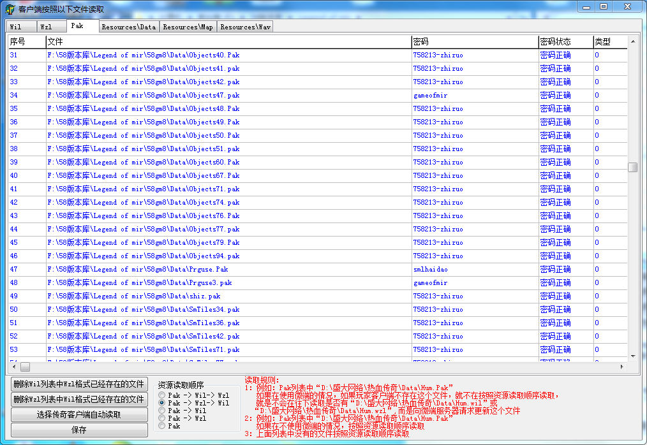Viewport: 647px width, 445px height.
Task: Go to the Resources\Map tab
Action: tap(188, 27)
